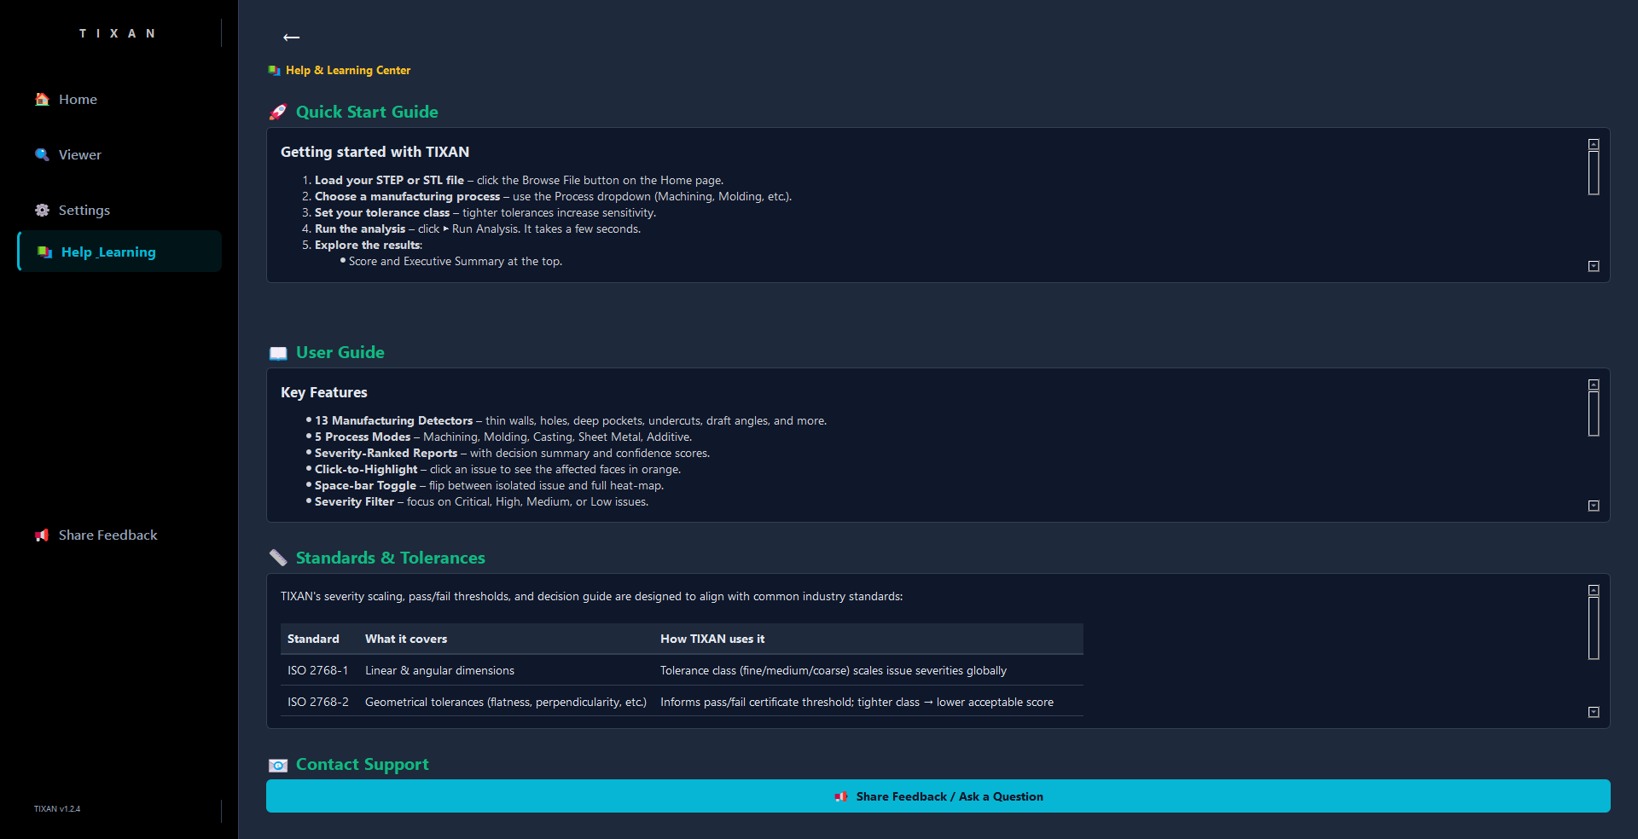1638x839 pixels.
Task: Click the back arrow at top
Action: (x=291, y=37)
